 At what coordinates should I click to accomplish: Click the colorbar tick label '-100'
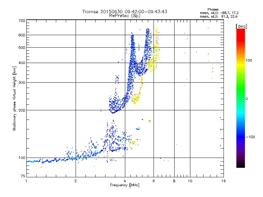250,137
